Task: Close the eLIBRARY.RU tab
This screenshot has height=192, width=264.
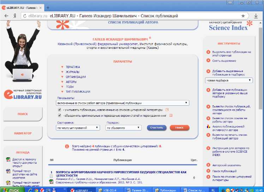Action: pos(41,8)
